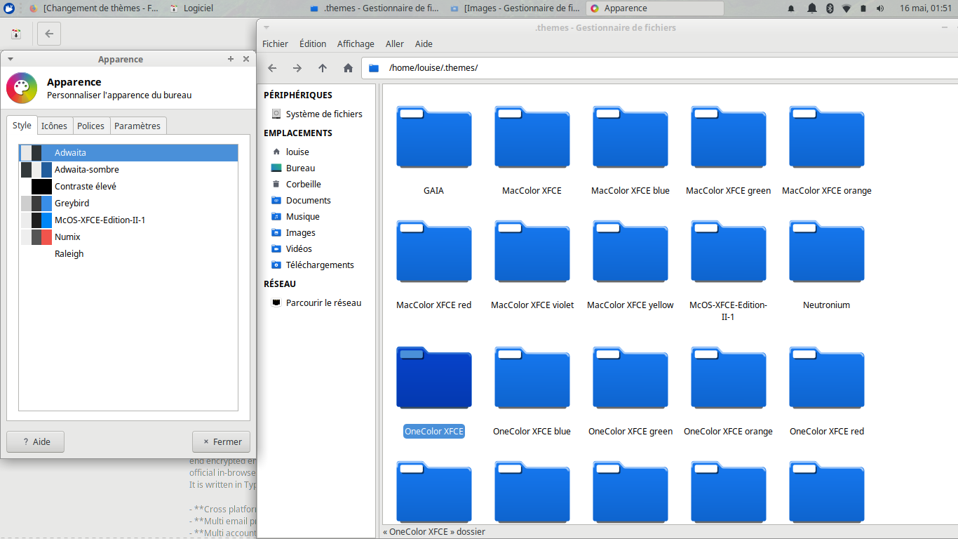
Task: Open the volume speaker tray icon
Action: [880, 8]
